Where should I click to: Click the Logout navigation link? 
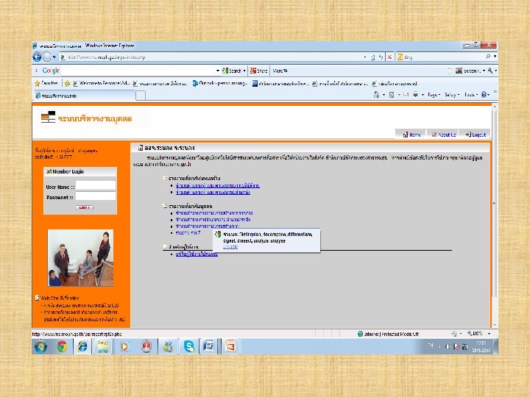[x=476, y=135]
